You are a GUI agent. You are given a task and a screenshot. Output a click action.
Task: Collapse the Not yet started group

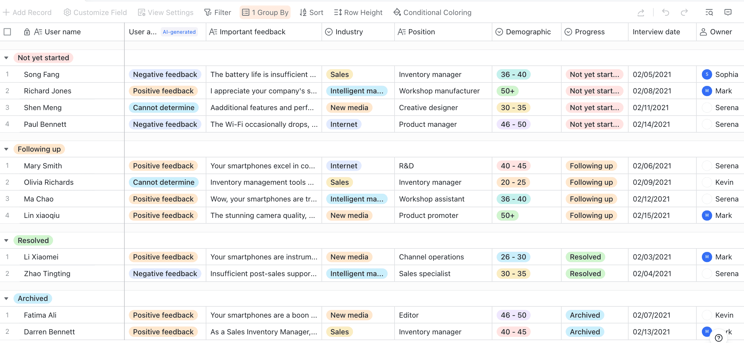point(6,58)
